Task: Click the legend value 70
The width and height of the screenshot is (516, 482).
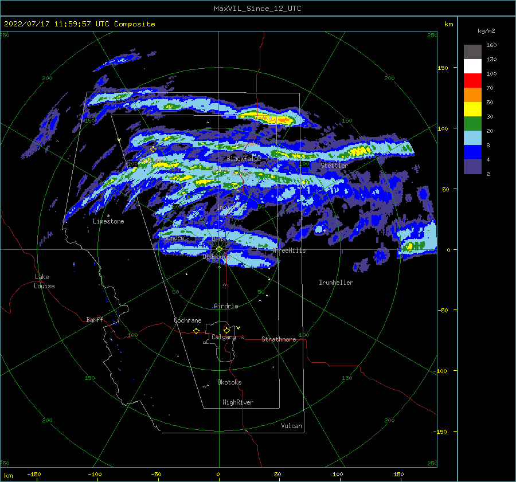Action: (490, 88)
